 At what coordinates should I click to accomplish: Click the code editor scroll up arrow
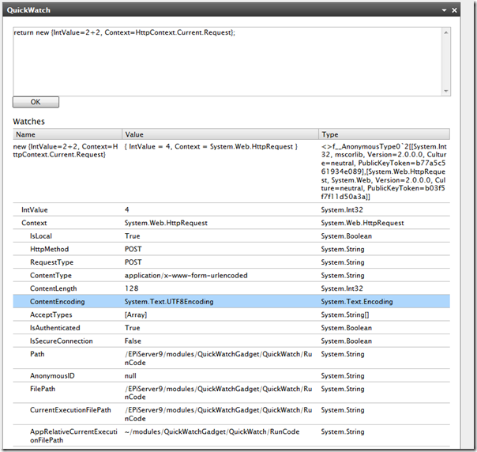(x=445, y=32)
